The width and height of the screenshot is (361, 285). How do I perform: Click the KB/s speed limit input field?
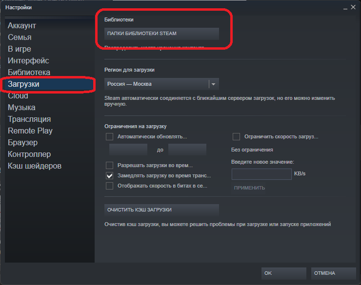click(x=261, y=174)
